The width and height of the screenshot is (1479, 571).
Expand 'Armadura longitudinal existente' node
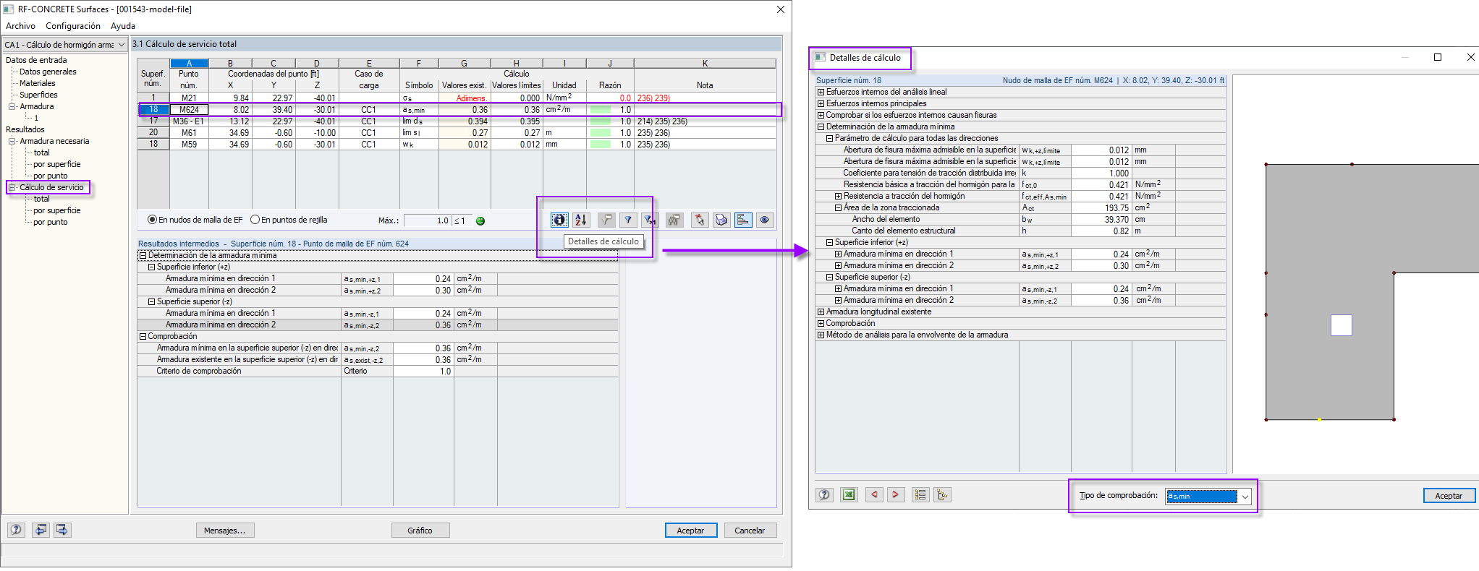coord(821,312)
